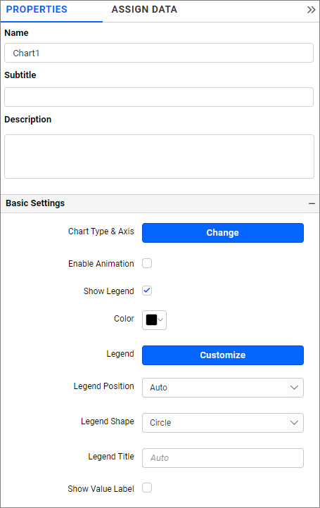The width and height of the screenshot is (320, 508).
Task: Click the black Color swatch
Action: tap(151, 319)
